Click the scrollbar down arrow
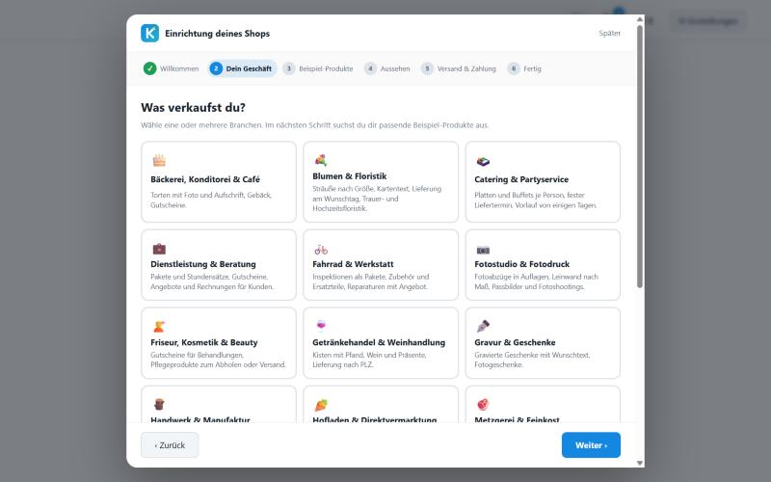 640,463
